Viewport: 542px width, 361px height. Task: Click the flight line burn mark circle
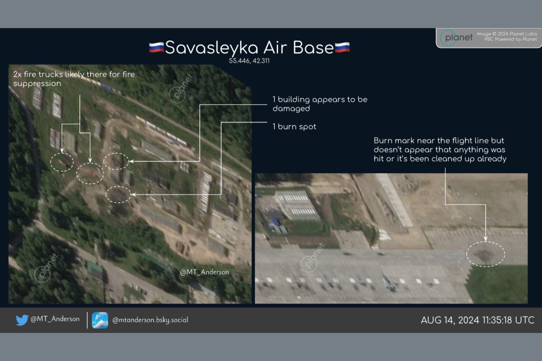[x=485, y=254]
